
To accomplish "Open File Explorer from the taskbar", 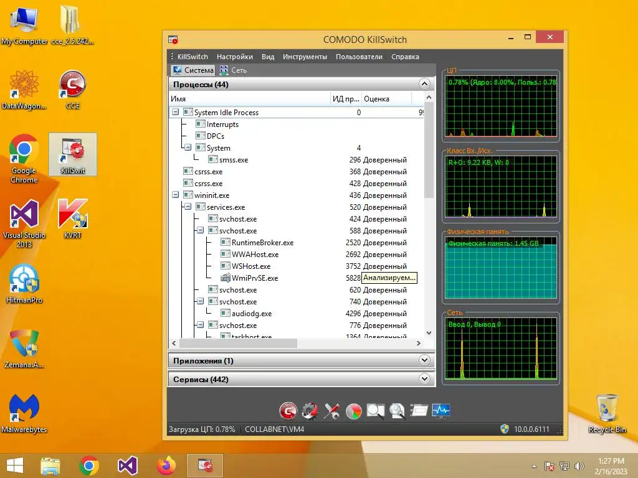I will [x=50, y=466].
